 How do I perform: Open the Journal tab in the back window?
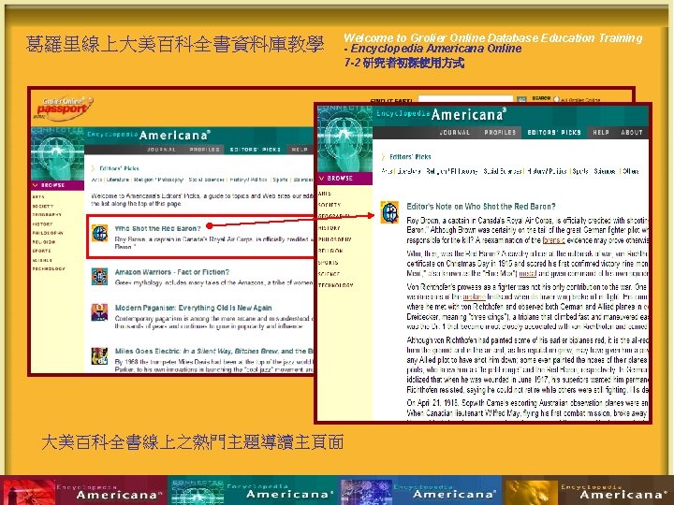(x=162, y=150)
